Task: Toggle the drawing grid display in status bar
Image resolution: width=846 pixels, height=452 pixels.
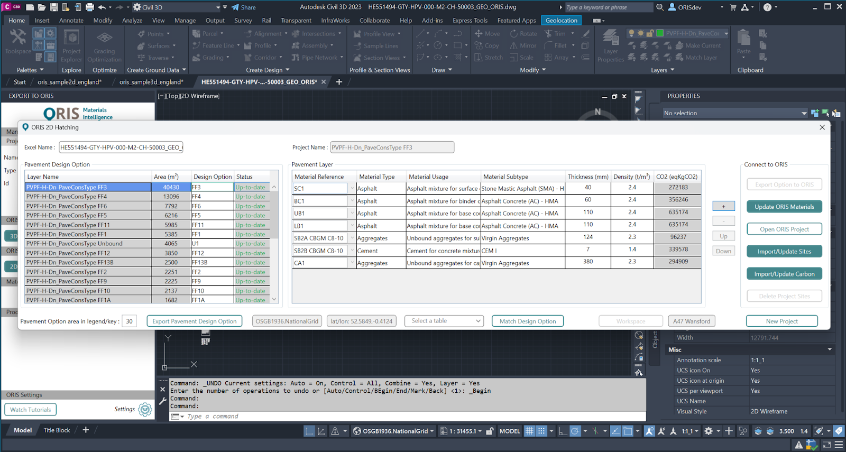Action: click(529, 431)
